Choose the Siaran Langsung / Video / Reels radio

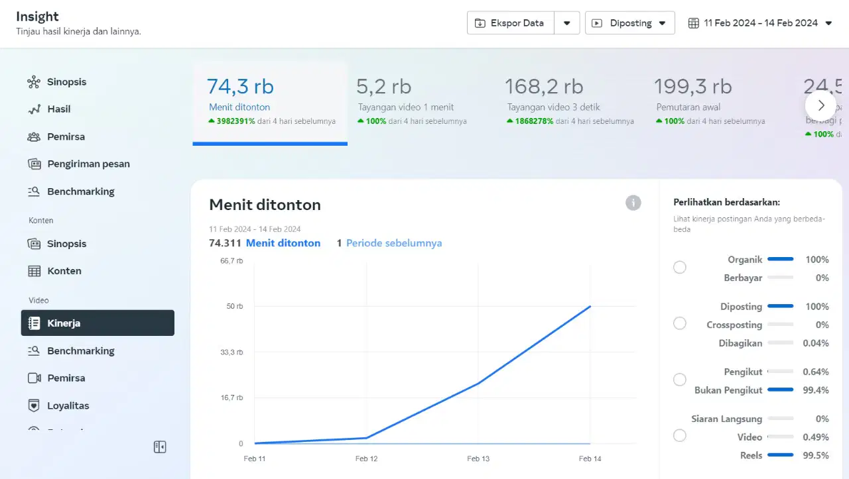click(x=680, y=436)
